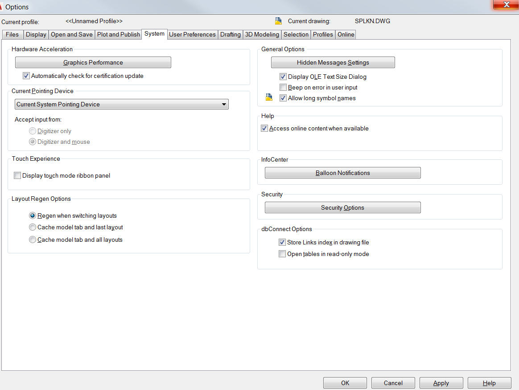This screenshot has height=390, width=519.
Task: Disable Display OLE Text Size Dialog
Action: click(x=283, y=76)
